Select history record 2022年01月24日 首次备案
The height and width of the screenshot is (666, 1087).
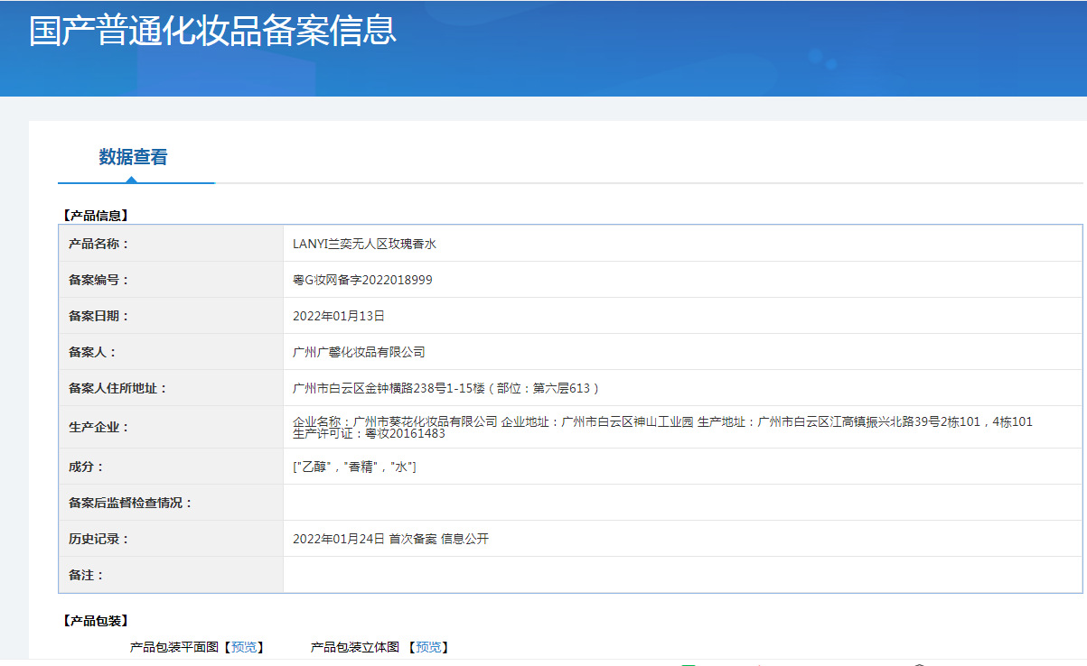(365, 539)
